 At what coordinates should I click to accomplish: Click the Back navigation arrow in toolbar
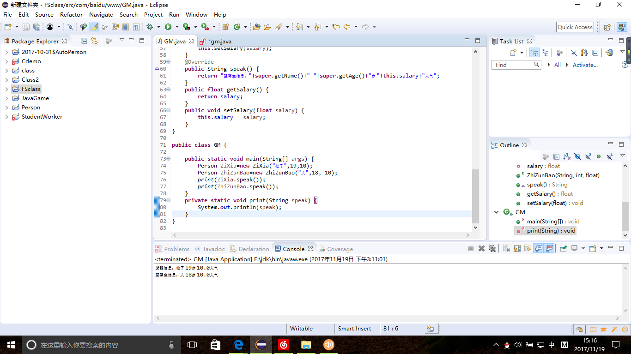point(347,27)
